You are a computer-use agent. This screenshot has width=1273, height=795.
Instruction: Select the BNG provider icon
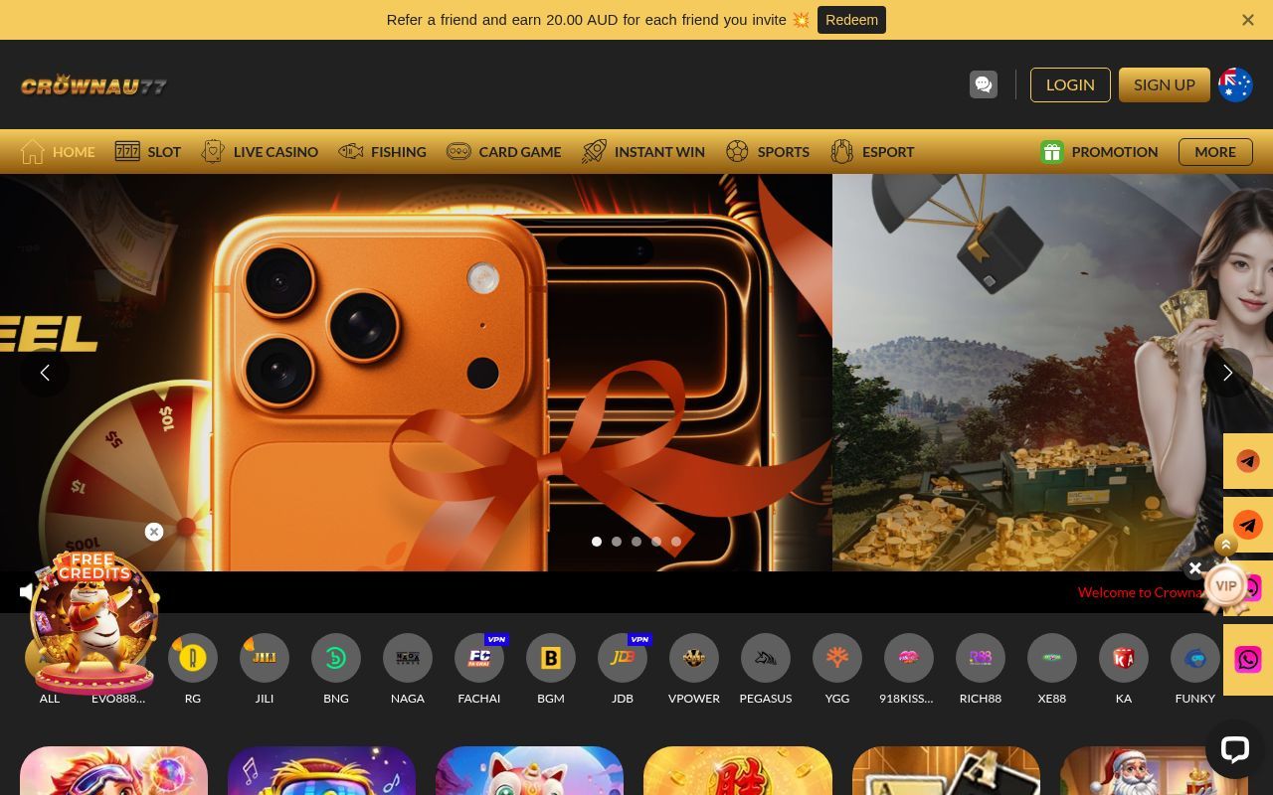(x=336, y=658)
